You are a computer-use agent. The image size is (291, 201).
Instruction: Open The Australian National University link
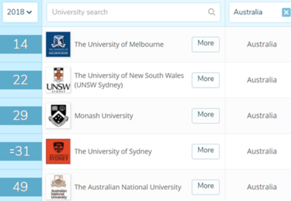128,187
